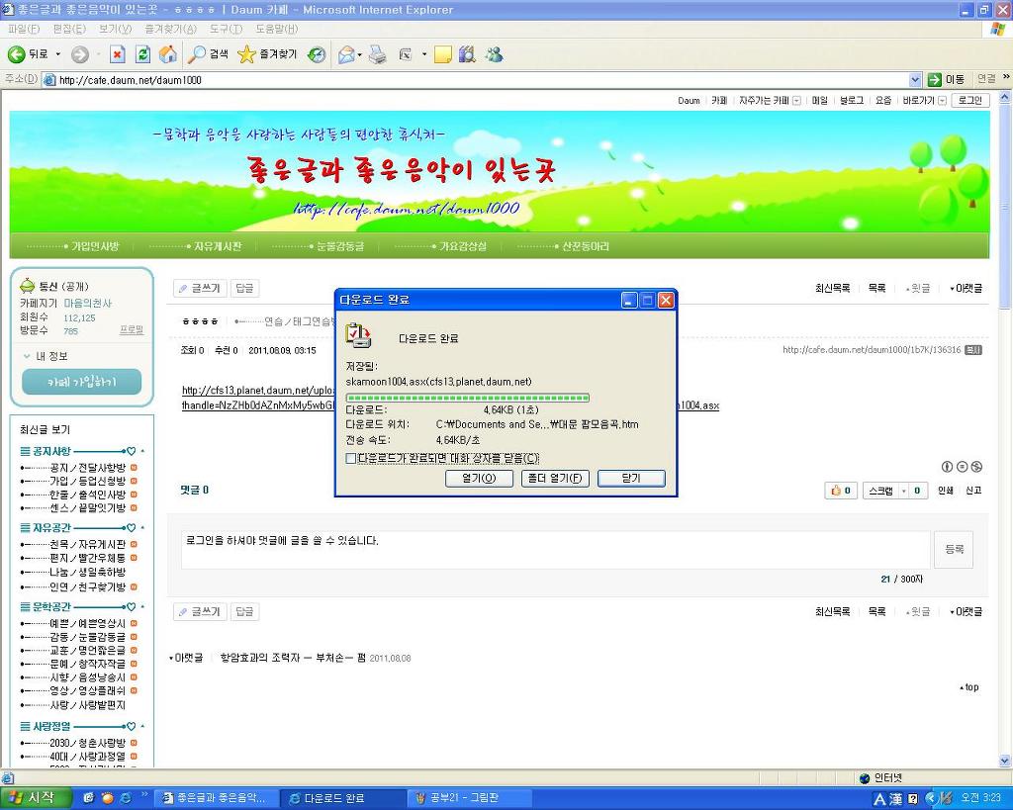1013x810 pixels.
Task: Click the Stop loading toolbar icon
Action: click(x=117, y=55)
